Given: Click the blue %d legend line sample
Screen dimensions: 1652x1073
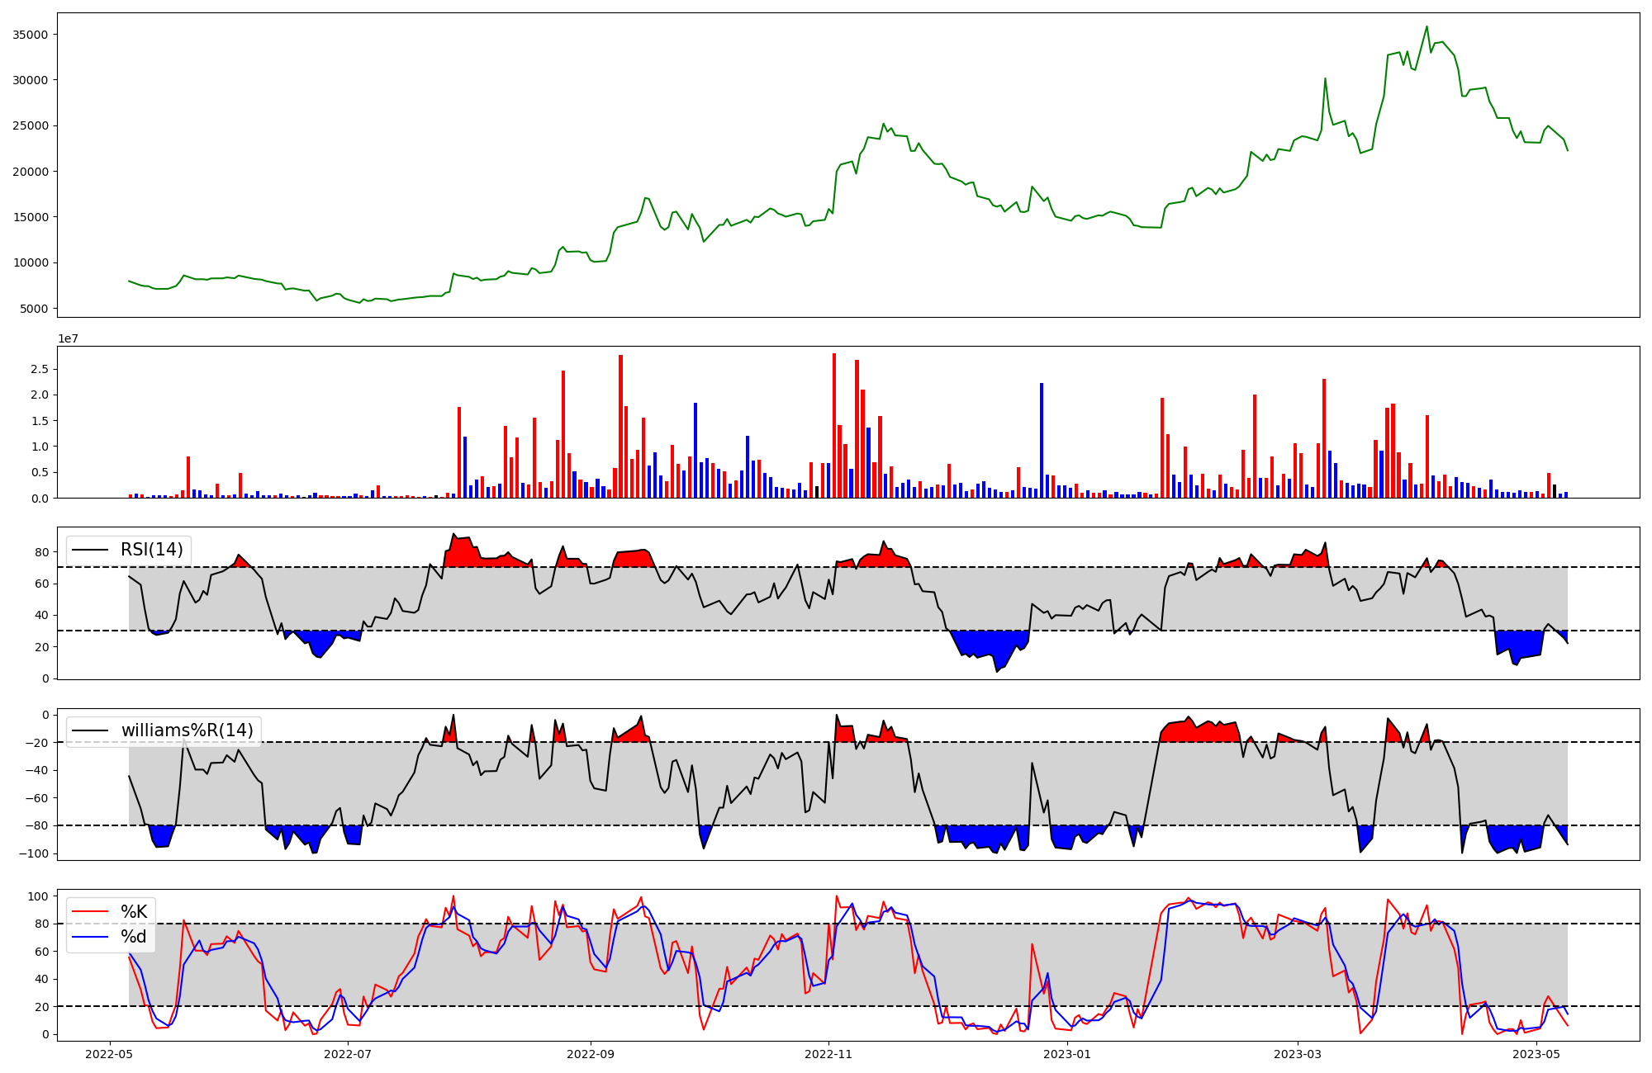Looking at the screenshot, I should click(x=90, y=937).
